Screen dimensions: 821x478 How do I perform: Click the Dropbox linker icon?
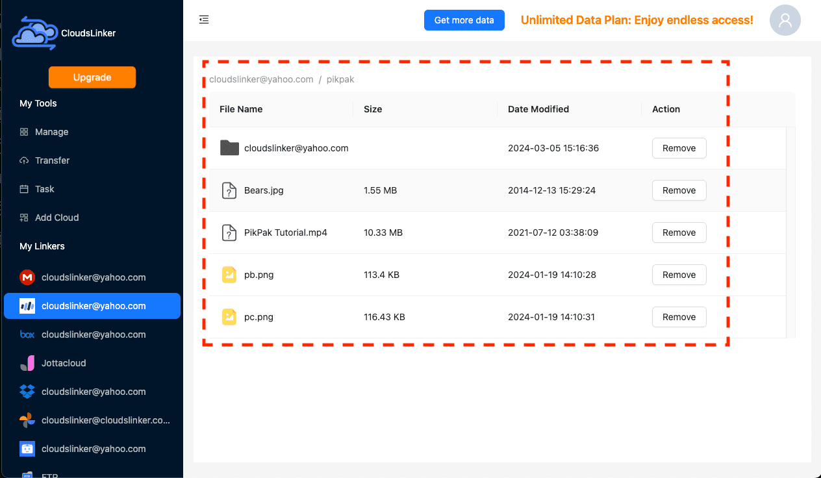point(27,392)
